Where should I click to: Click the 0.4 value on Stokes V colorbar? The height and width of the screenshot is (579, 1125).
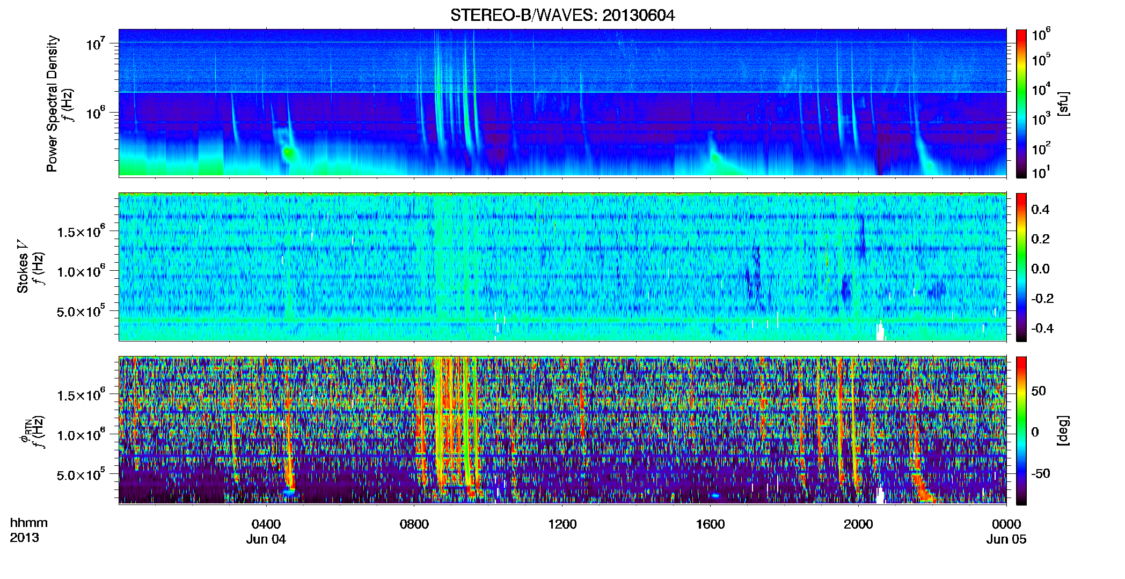point(1040,210)
